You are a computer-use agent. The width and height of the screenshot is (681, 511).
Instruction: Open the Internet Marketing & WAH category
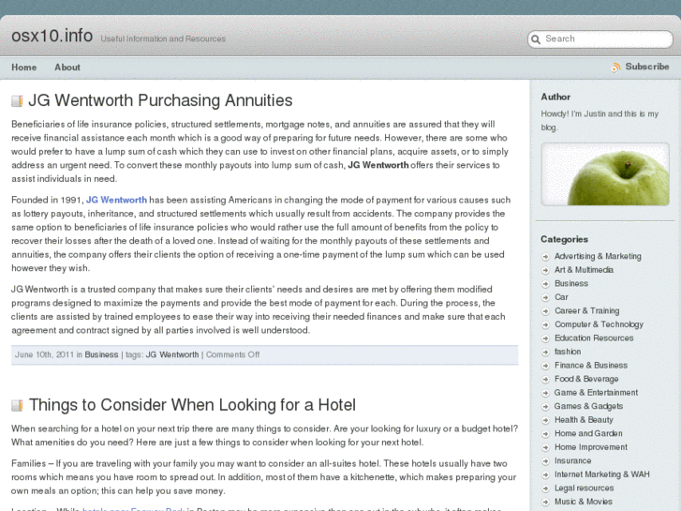tap(602, 474)
